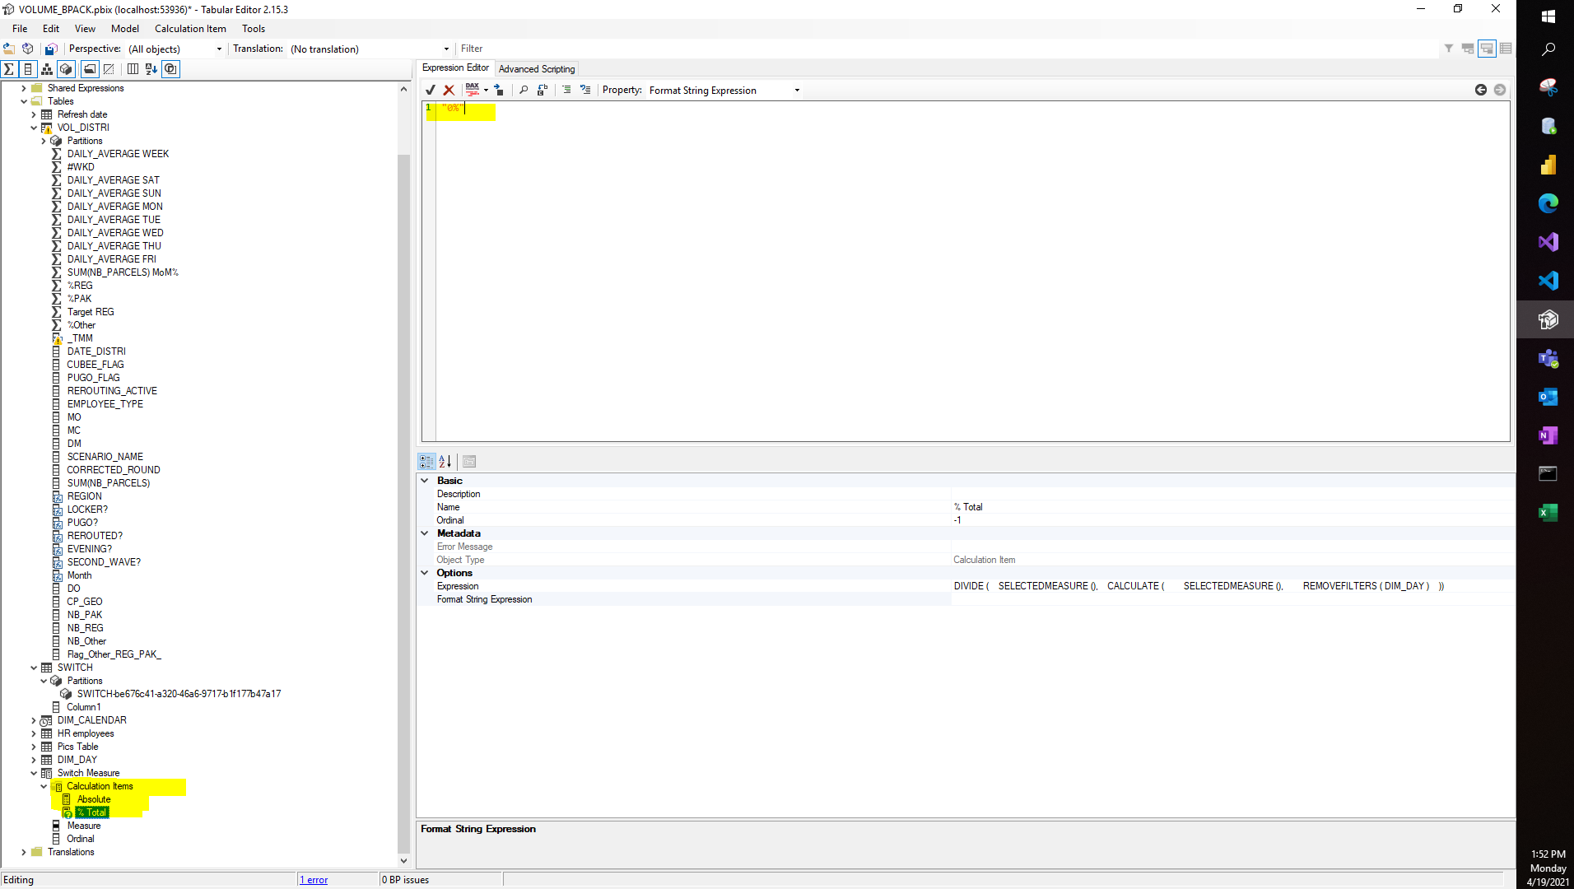Open Power BI from Windows taskbar
Viewport: 1574px width, 889px height.
1548,165
